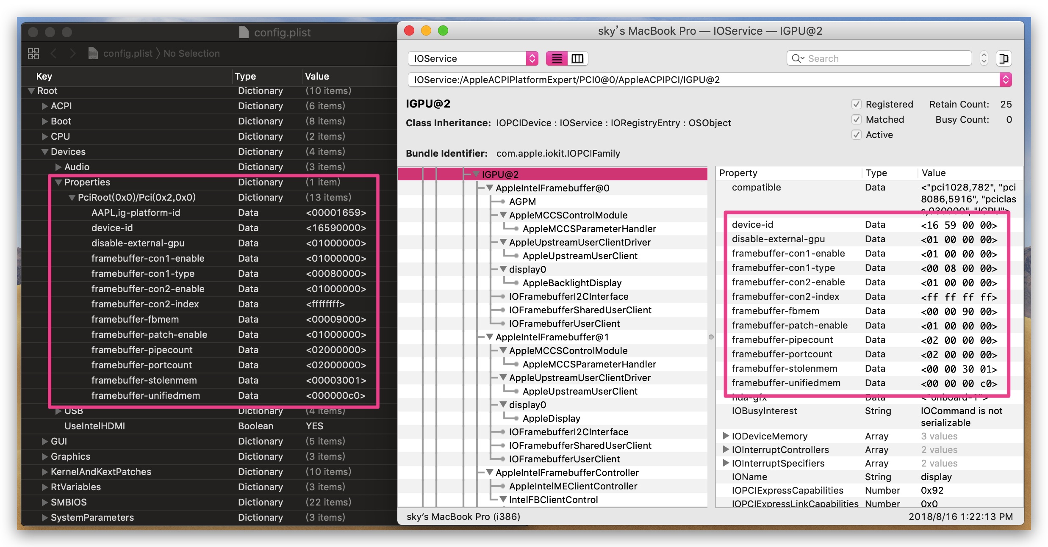Click the related items grid icon
This screenshot has width=1048, height=547.
33,53
